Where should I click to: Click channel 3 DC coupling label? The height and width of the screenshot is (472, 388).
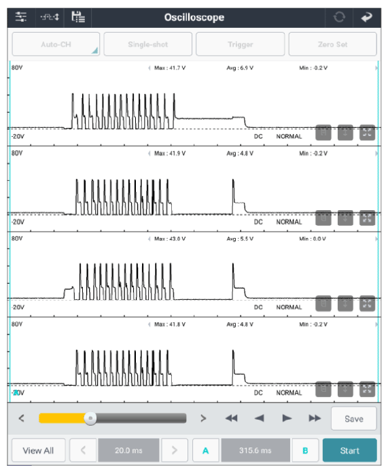click(x=258, y=307)
